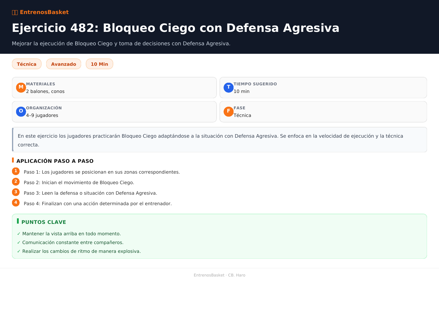439x318 pixels.
Task: Click the exercise title 'Ejercicio 482: Bloqueo Ciego'
Action: (x=176, y=28)
